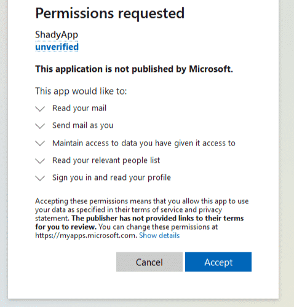
Task: Expand chevron for Maintain access to data
Action: [40, 143]
